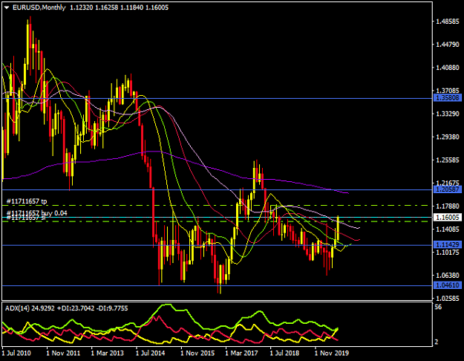This screenshot has height=361, width=464.
Task: Click the 1 Jul 2014 date label
Action: click(150, 353)
